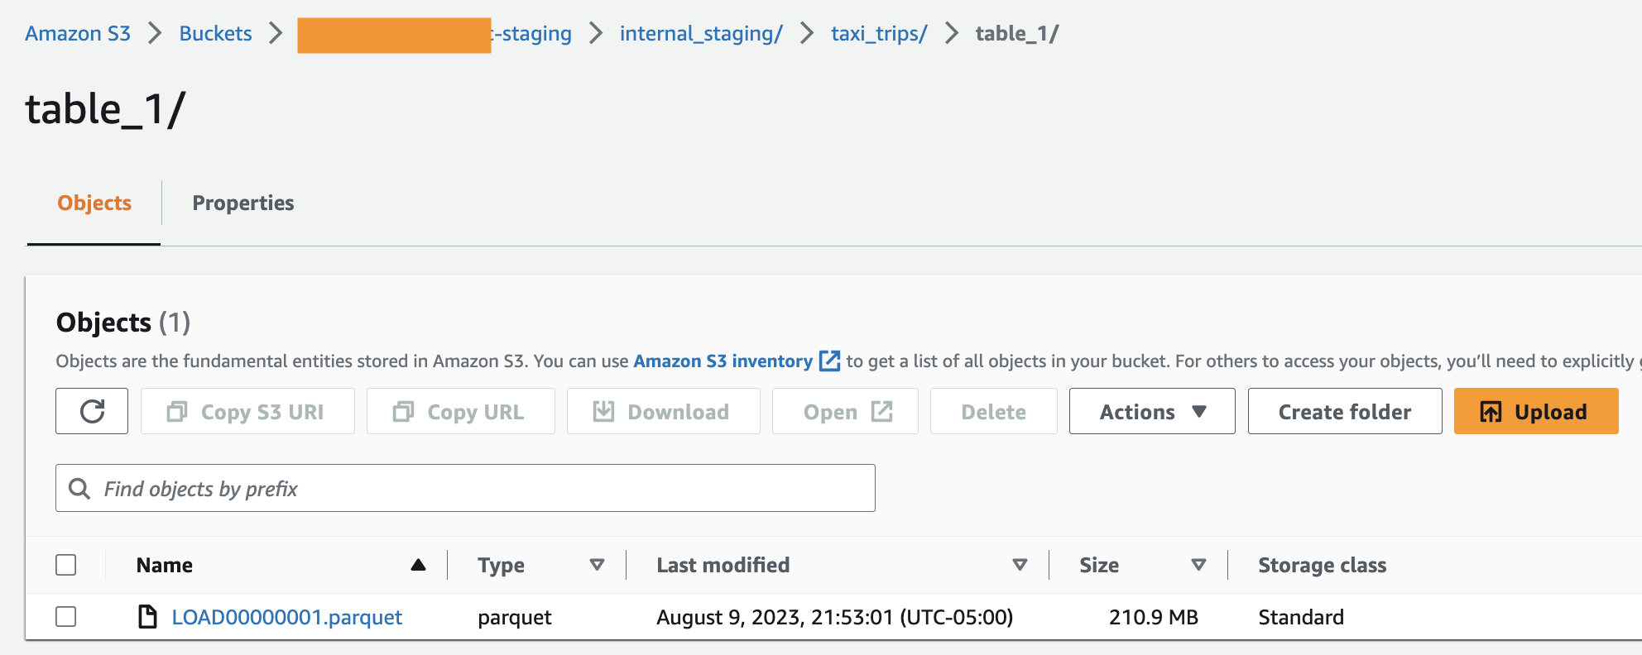1642x655 pixels.
Task: Click the Storage class column header
Action: (1323, 565)
